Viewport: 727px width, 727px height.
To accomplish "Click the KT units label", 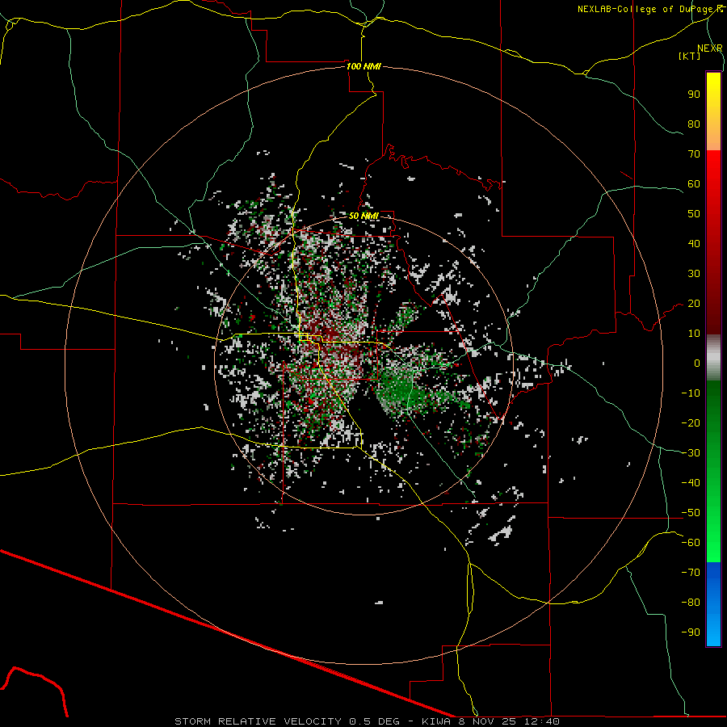I will (689, 56).
